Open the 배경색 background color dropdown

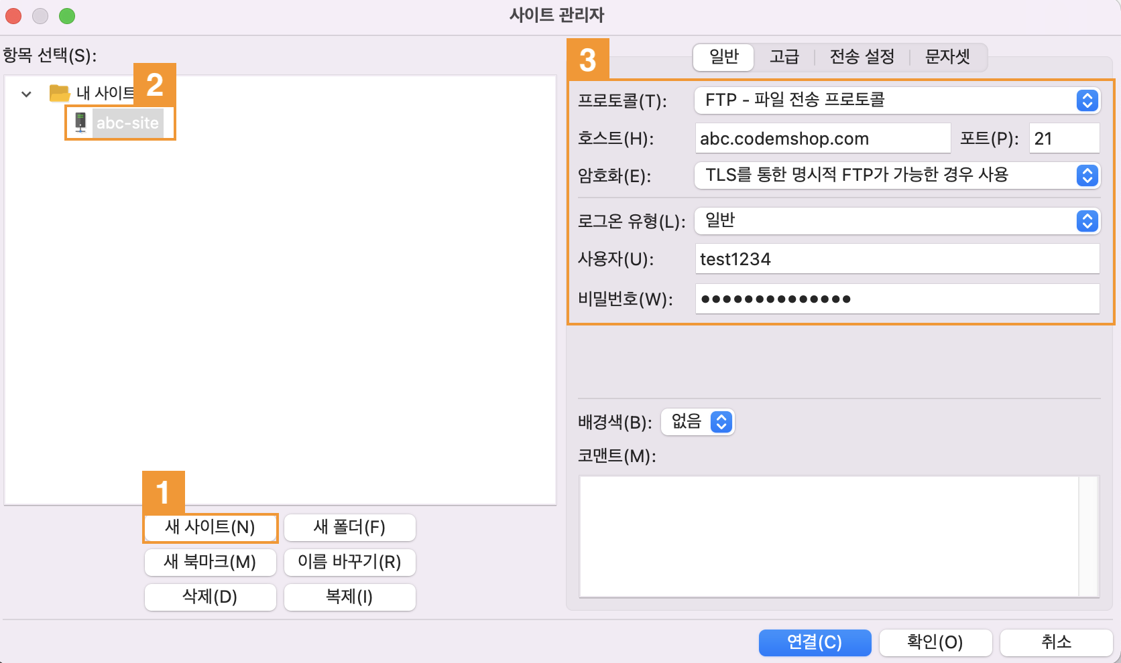pyautogui.click(x=698, y=422)
